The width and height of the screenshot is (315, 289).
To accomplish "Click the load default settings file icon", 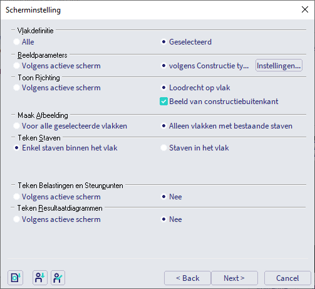I will (x=15, y=278).
